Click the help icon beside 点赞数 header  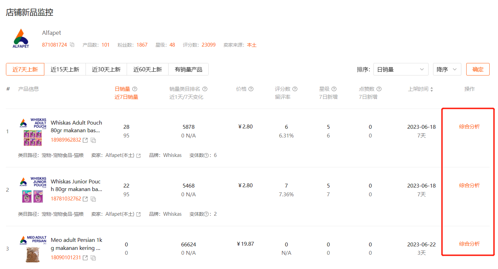click(379, 89)
